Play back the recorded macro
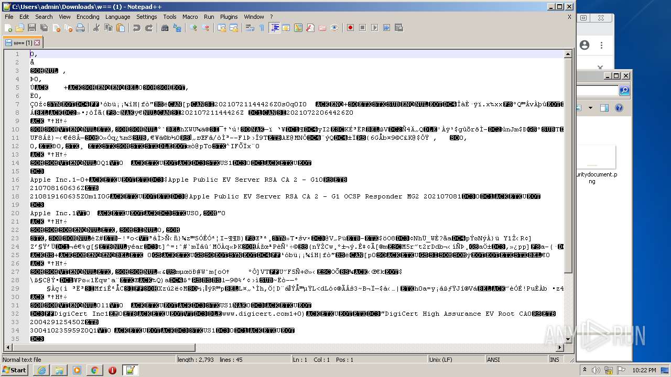 point(375,28)
